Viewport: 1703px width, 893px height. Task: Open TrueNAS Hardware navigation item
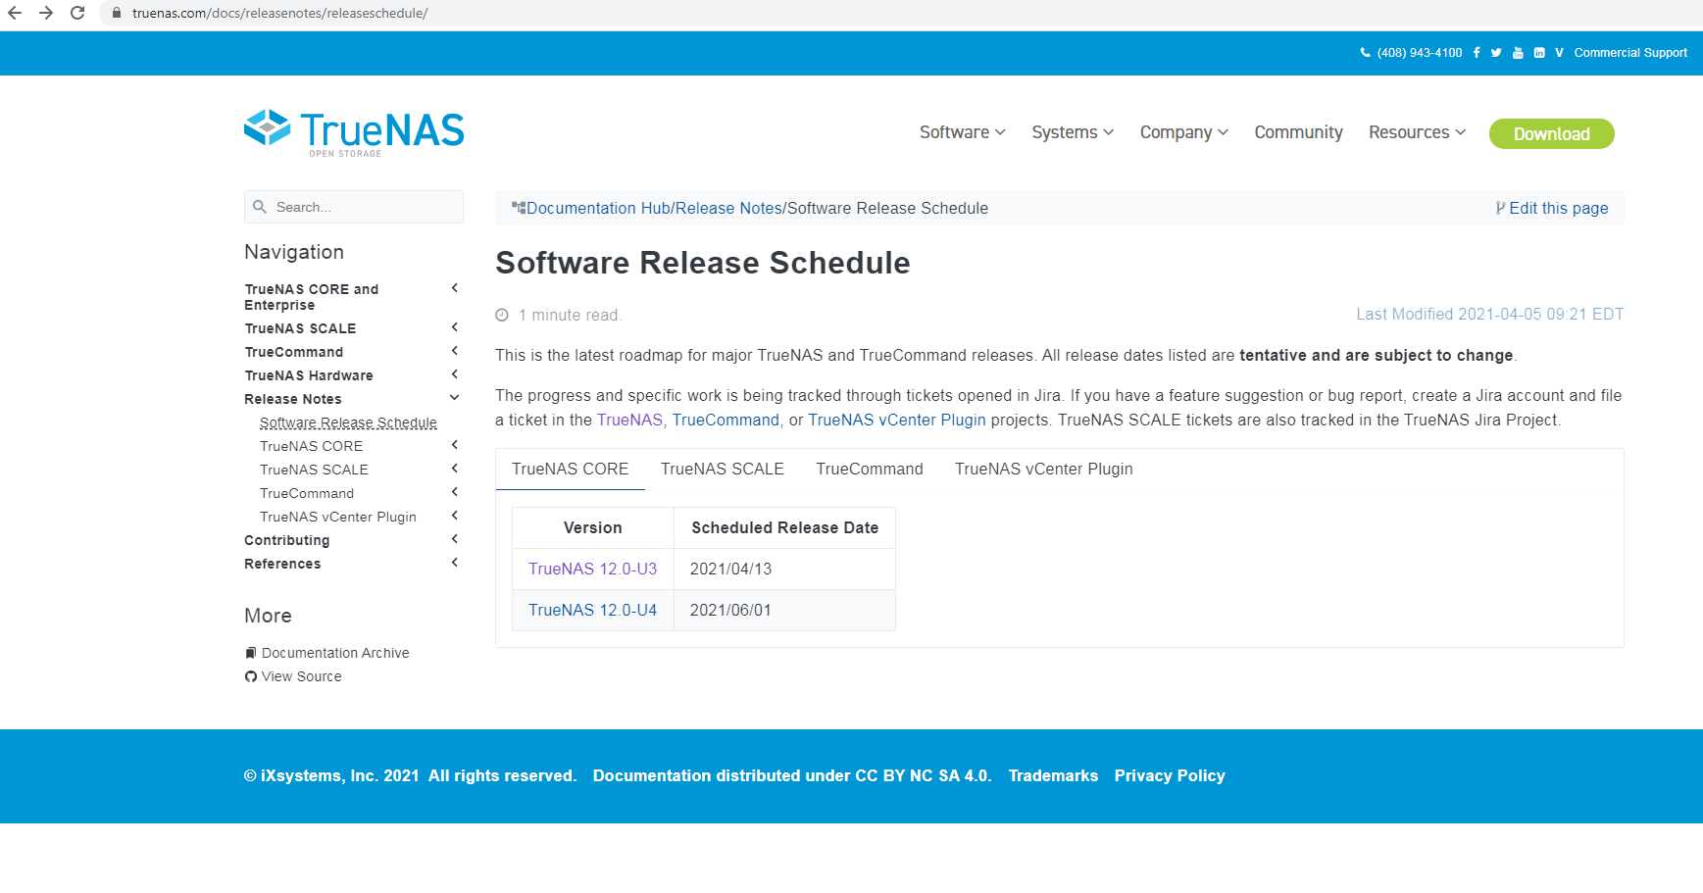[309, 375]
